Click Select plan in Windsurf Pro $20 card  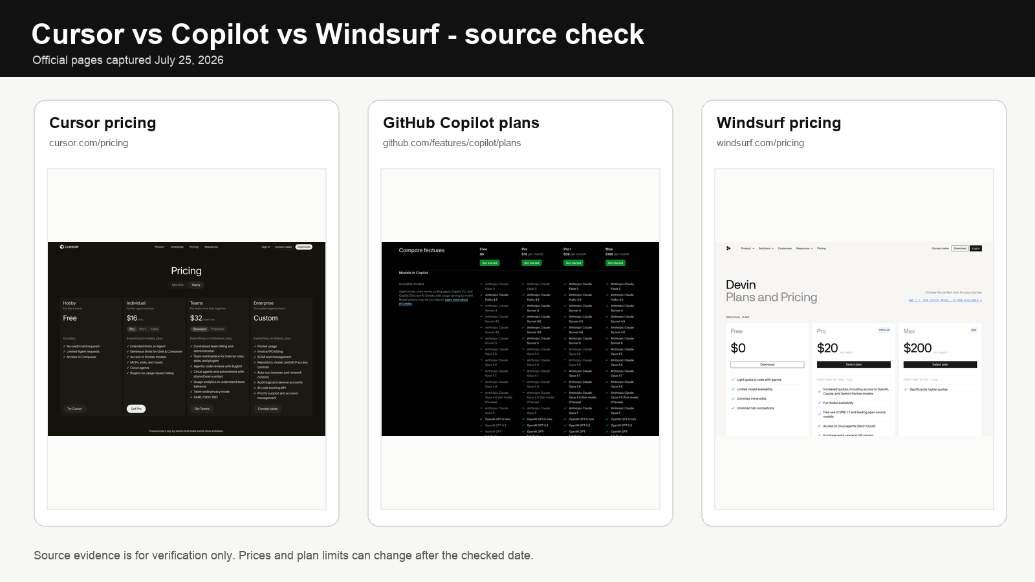coord(854,365)
